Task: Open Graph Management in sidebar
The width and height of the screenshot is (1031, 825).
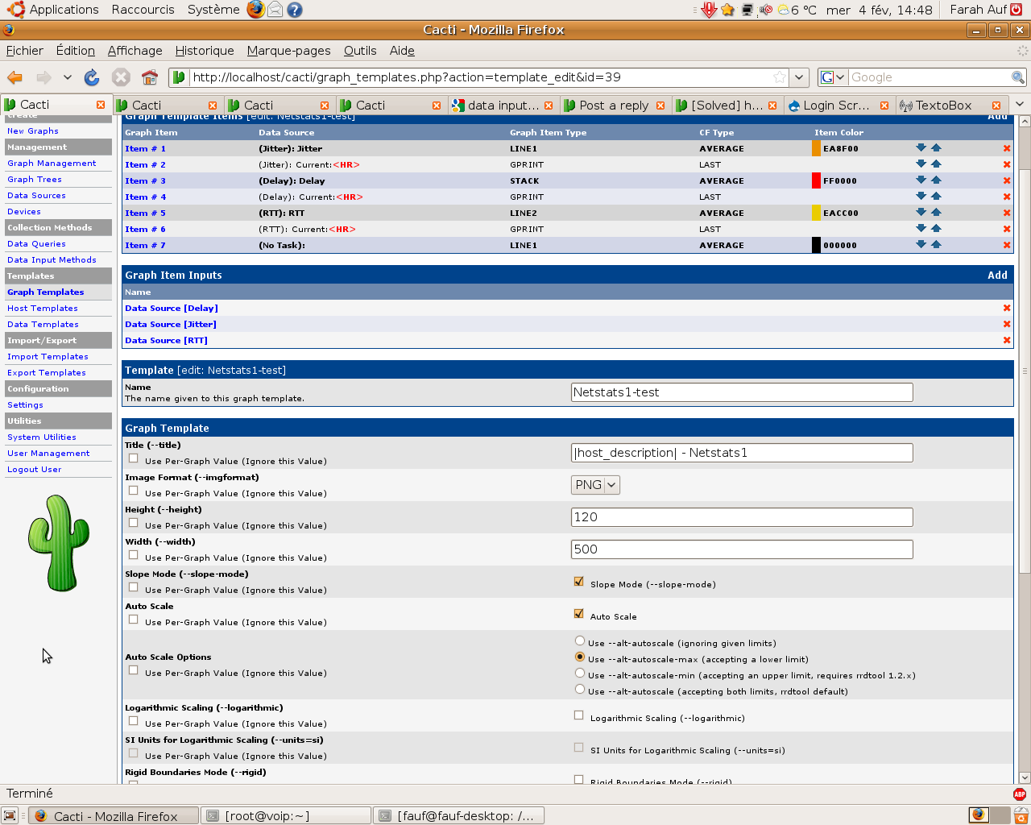Action: coord(52,164)
